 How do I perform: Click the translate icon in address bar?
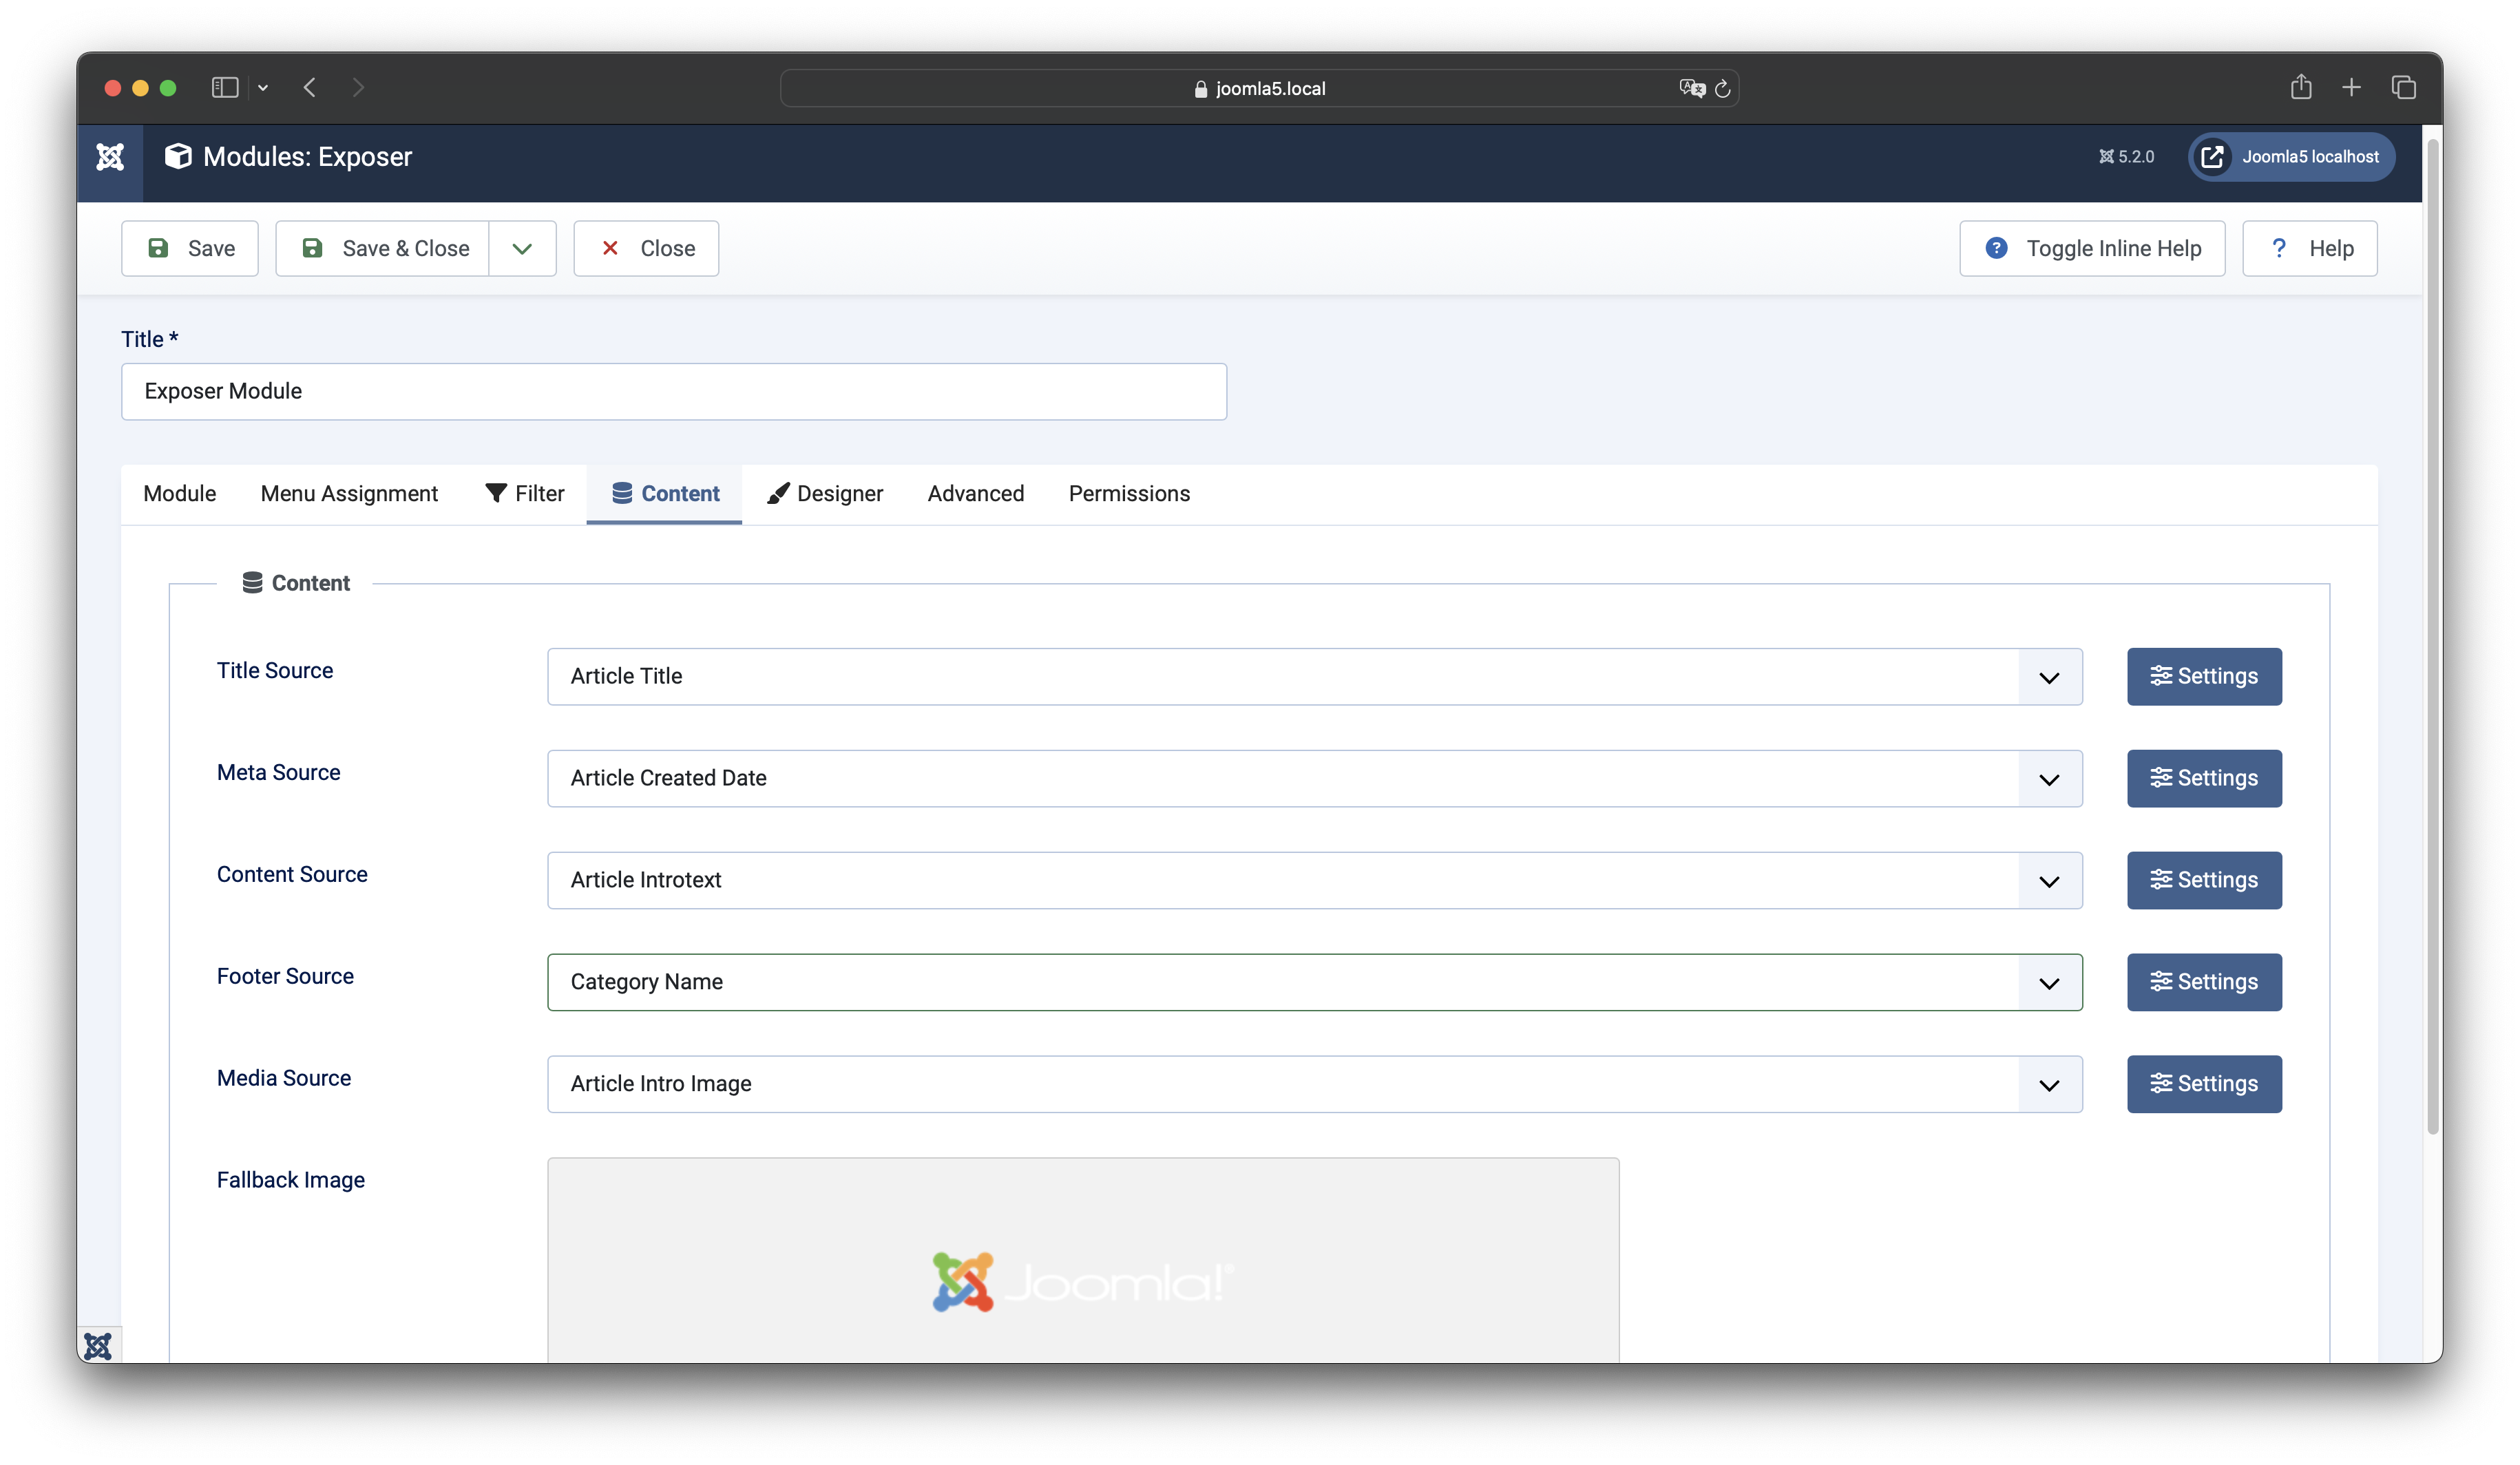[x=1692, y=88]
